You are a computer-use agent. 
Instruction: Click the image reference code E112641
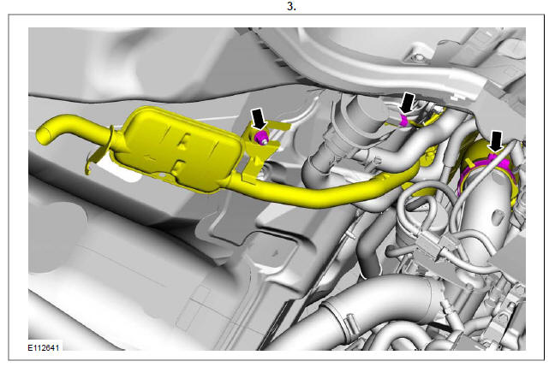click(44, 347)
